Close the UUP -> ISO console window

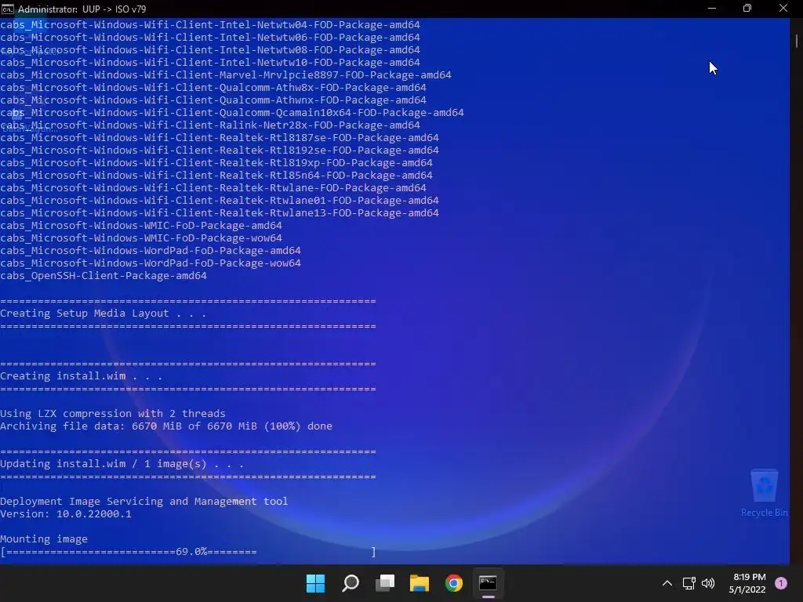click(x=783, y=9)
